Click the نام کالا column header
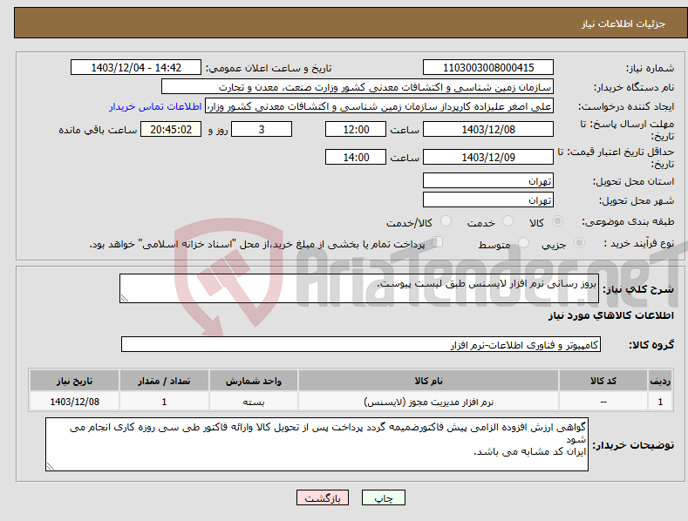The image size is (688, 521). [x=428, y=381]
